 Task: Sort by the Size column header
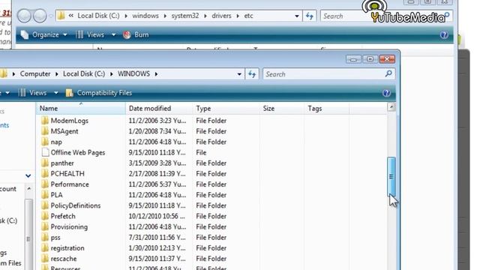pyautogui.click(x=282, y=109)
